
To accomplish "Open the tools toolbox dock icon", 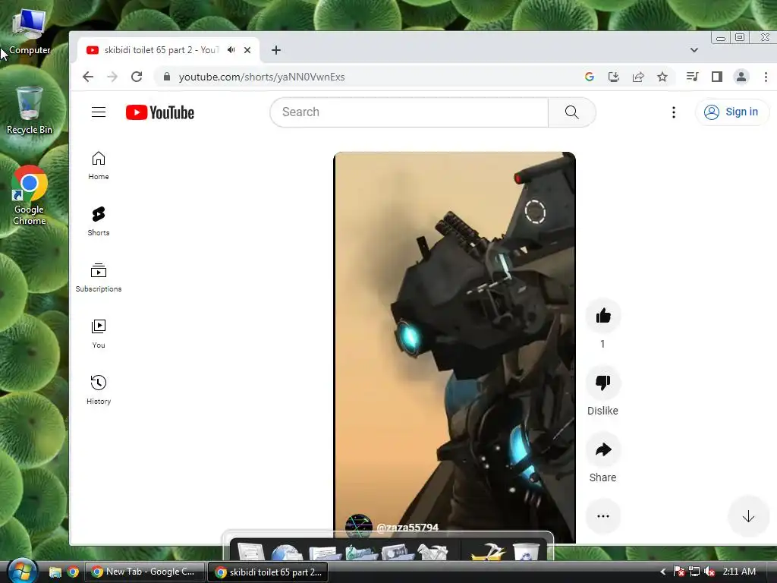I will [x=433, y=552].
